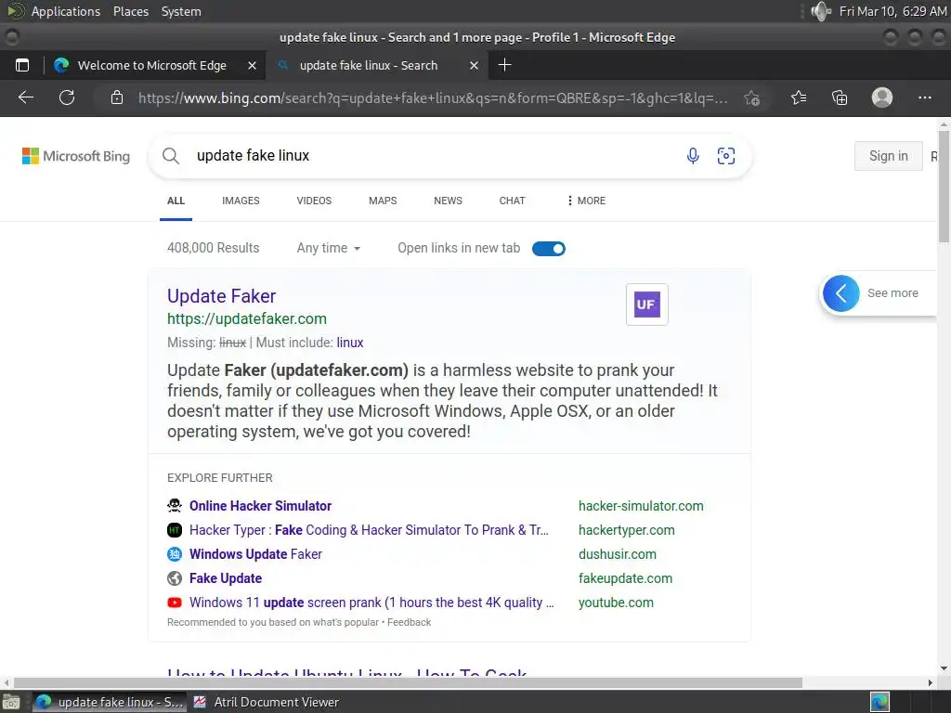Screen dimensions: 951x713
Task: Toggle Open links in new tab switch
Action: [x=548, y=249]
